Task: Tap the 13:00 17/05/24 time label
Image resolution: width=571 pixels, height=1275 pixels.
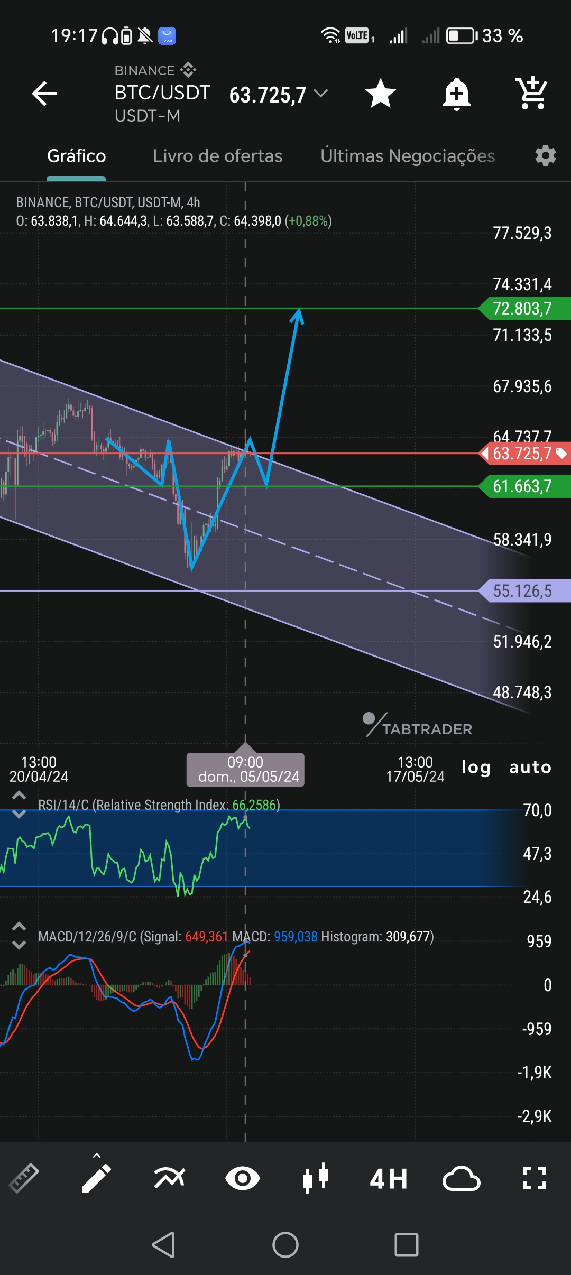Action: 415,769
